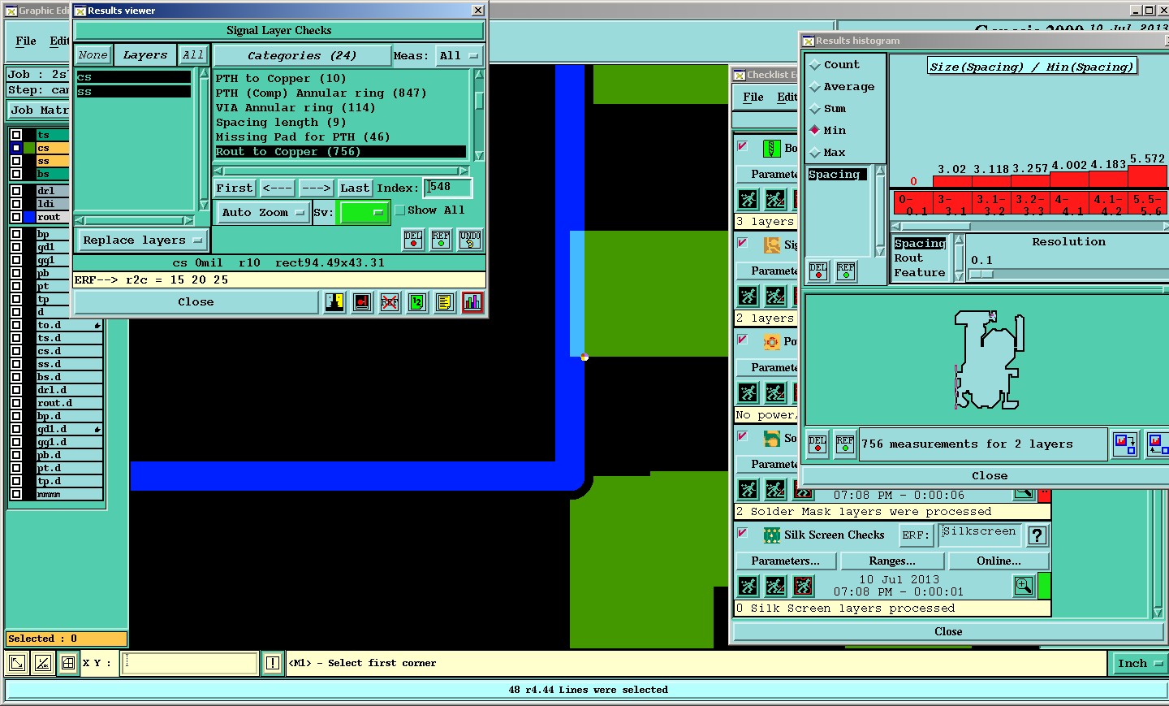Open the Replace layers dropdown

(142, 240)
